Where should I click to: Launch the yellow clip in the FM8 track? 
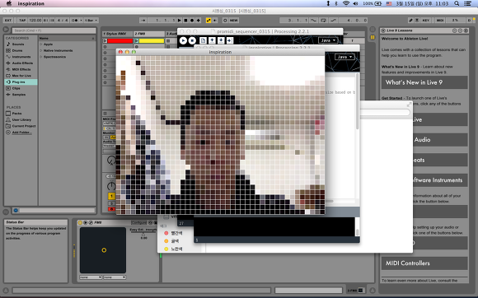point(137,41)
